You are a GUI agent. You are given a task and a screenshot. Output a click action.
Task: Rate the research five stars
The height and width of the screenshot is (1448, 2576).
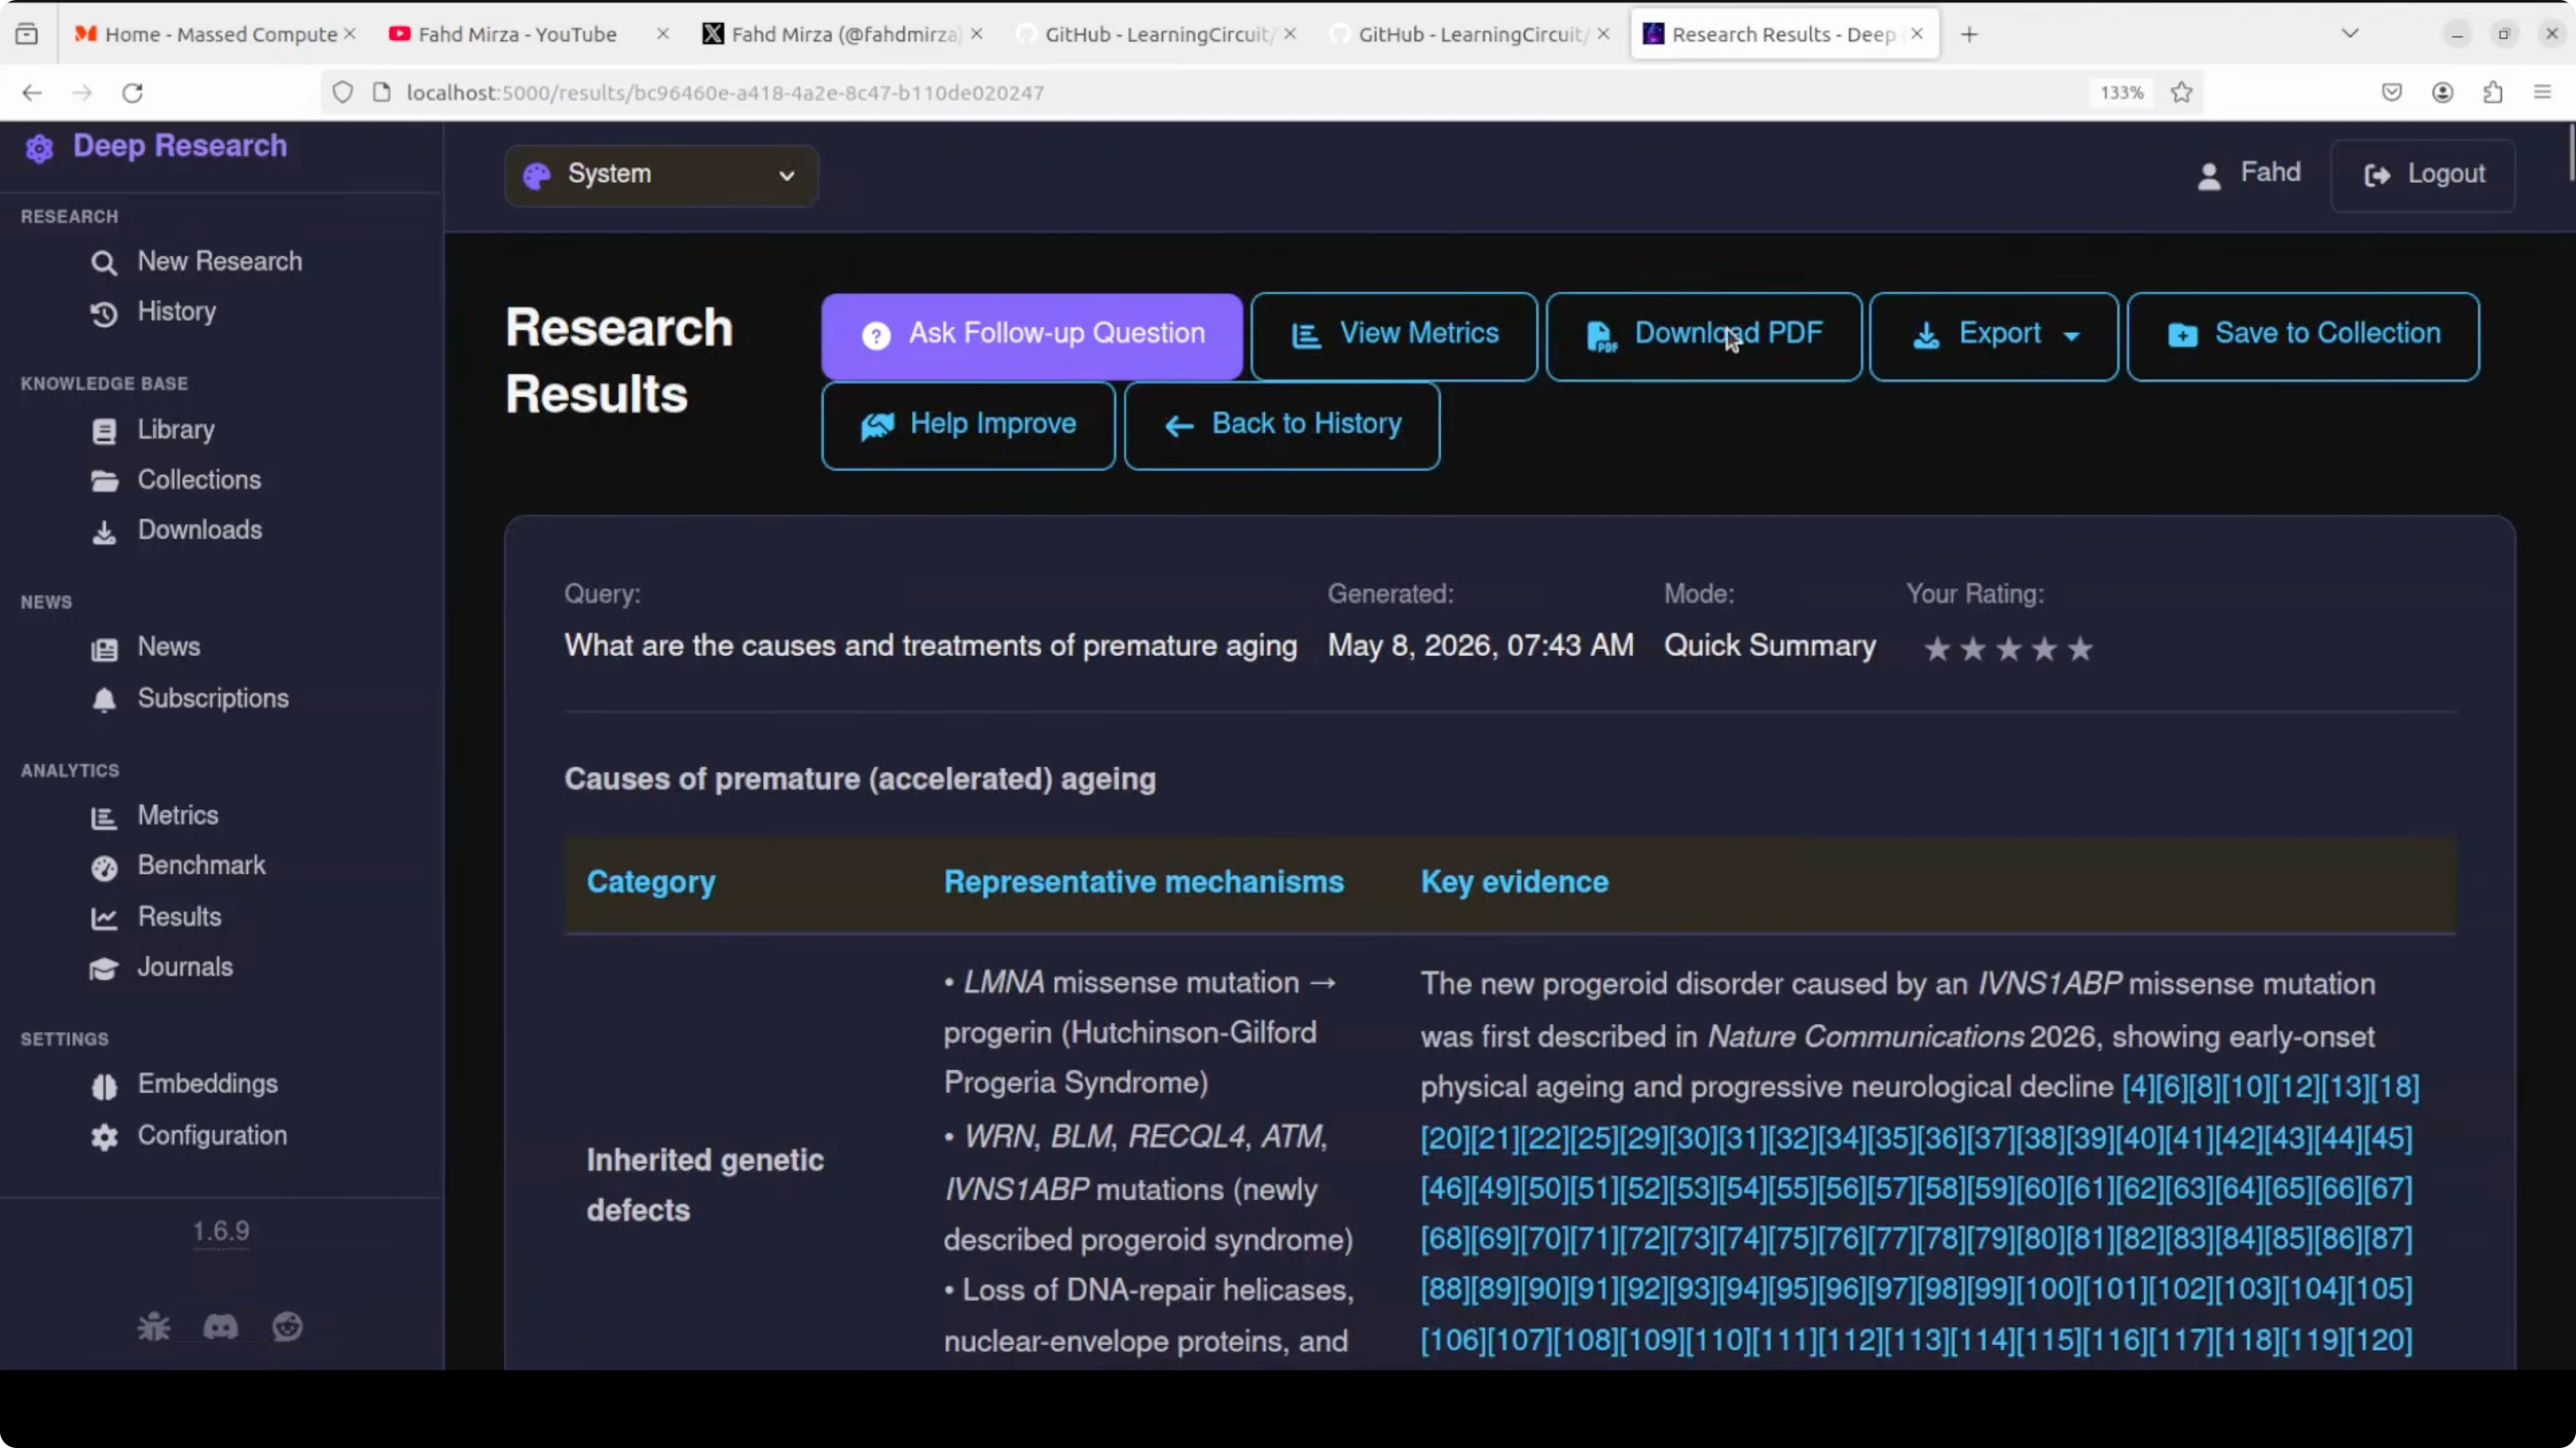click(2081, 650)
